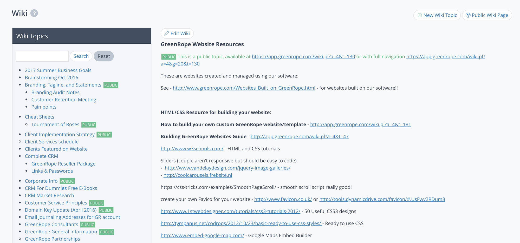
Task: Open the GreenRope Reseller Package subtopic
Action: pos(63,164)
